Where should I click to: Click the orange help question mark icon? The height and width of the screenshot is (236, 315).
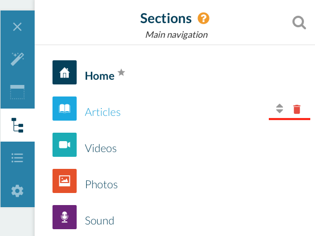click(204, 19)
